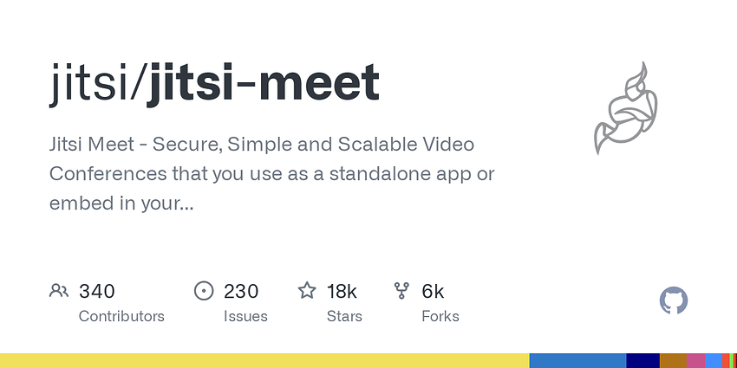
Task: Click the brown language bar segment
Action: pyautogui.click(x=673, y=360)
